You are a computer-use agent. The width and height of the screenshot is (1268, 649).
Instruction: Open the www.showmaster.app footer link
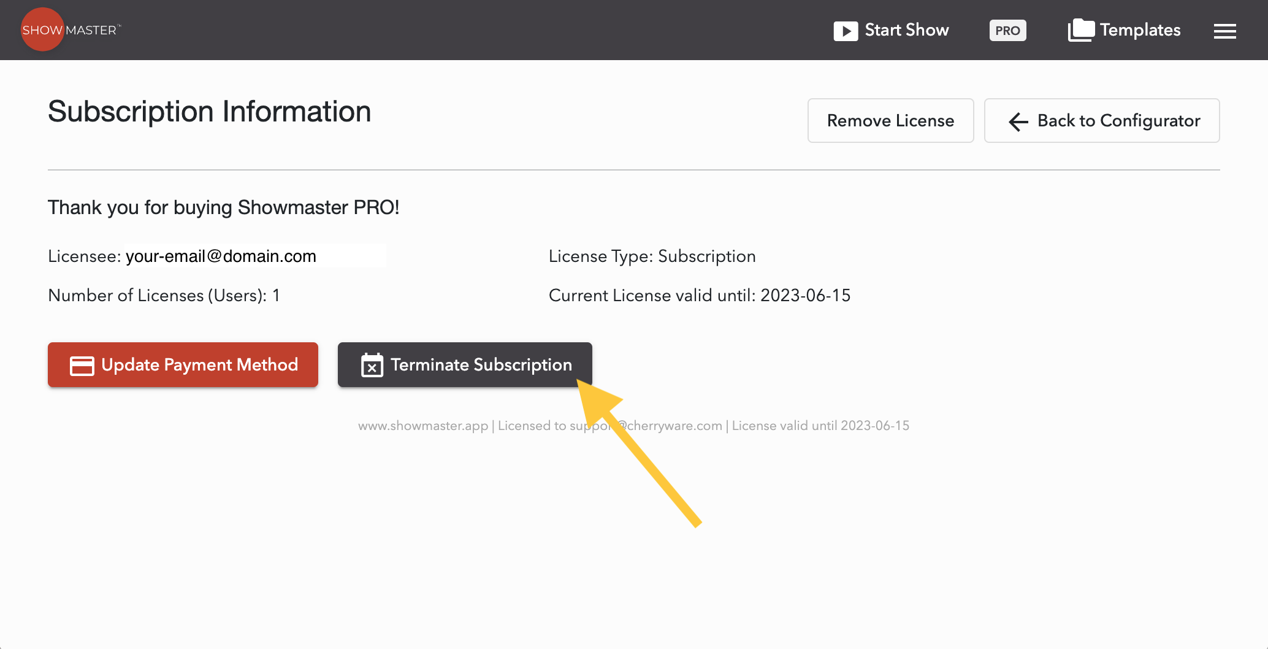pos(423,426)
